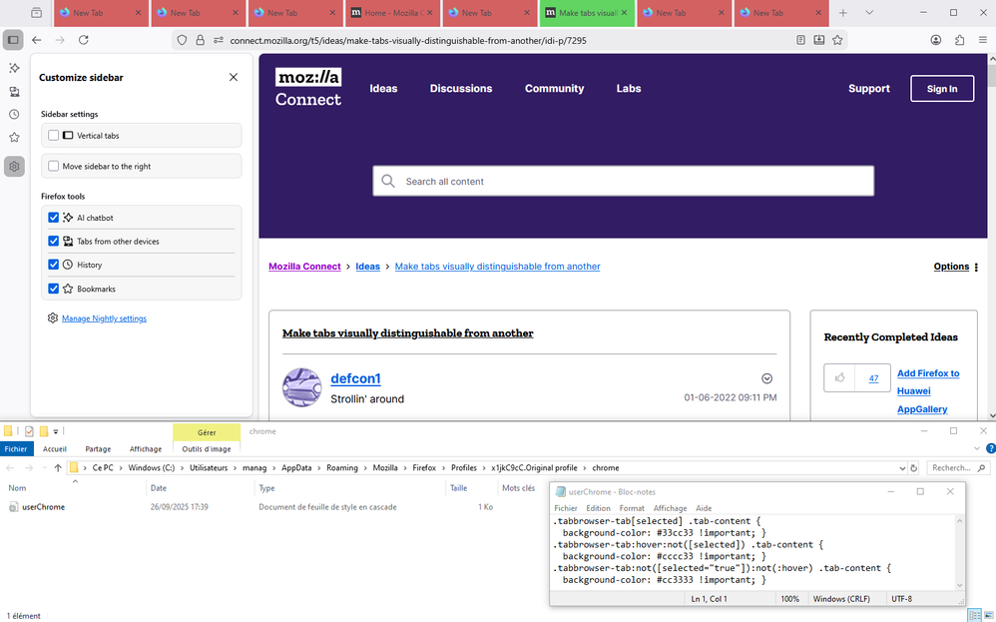Uncheck the AI chatbot tool
Image resolution: width=996 pixels, height=622 pixels.
[x=53, y=218]
